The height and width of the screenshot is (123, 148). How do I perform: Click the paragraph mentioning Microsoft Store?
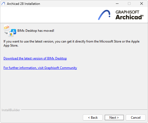(71, 43)
